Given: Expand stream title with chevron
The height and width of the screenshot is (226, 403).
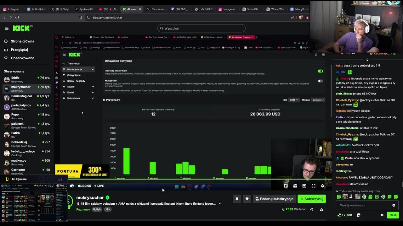Looking at the screenshot, I should pos(220,204).
